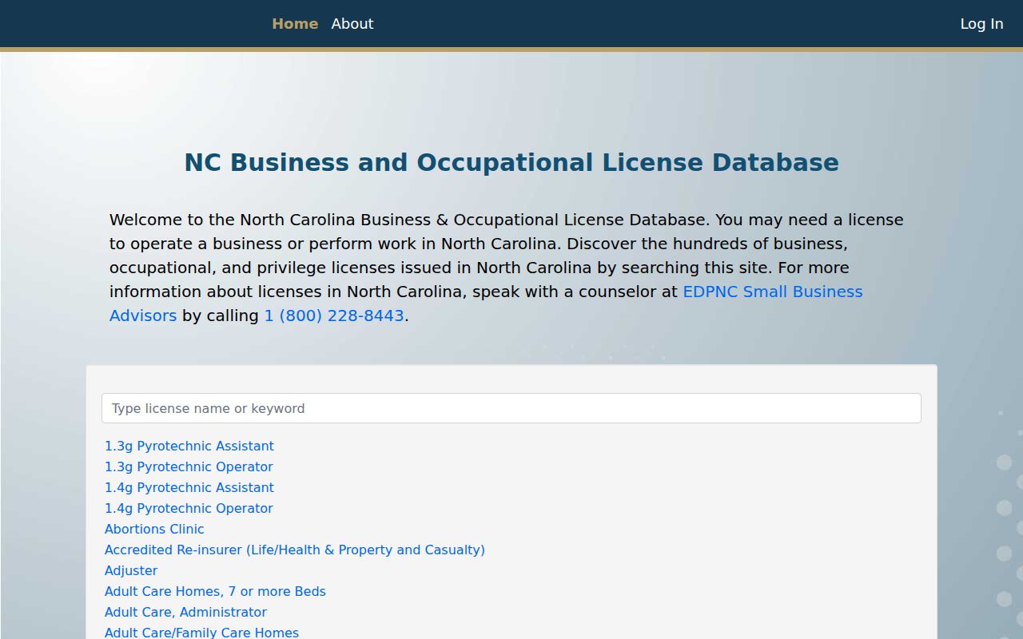Viewport: 1023px width, 639px height.
Task: Open the Adult Care/Family Care Homes license
Action: click(201, 632)
